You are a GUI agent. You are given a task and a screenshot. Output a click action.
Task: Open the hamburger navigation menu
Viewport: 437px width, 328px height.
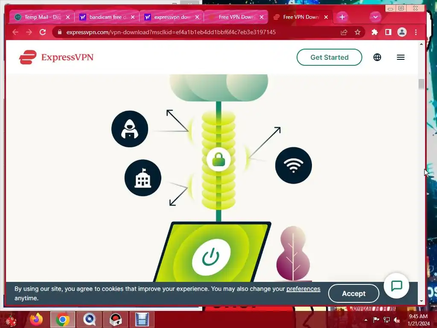point(400,57)
